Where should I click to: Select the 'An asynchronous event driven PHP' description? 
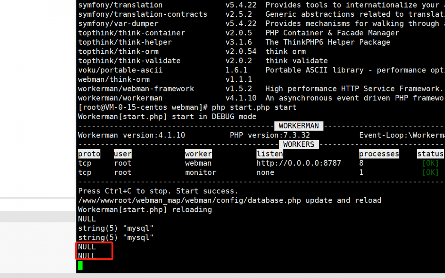point(354,98)
